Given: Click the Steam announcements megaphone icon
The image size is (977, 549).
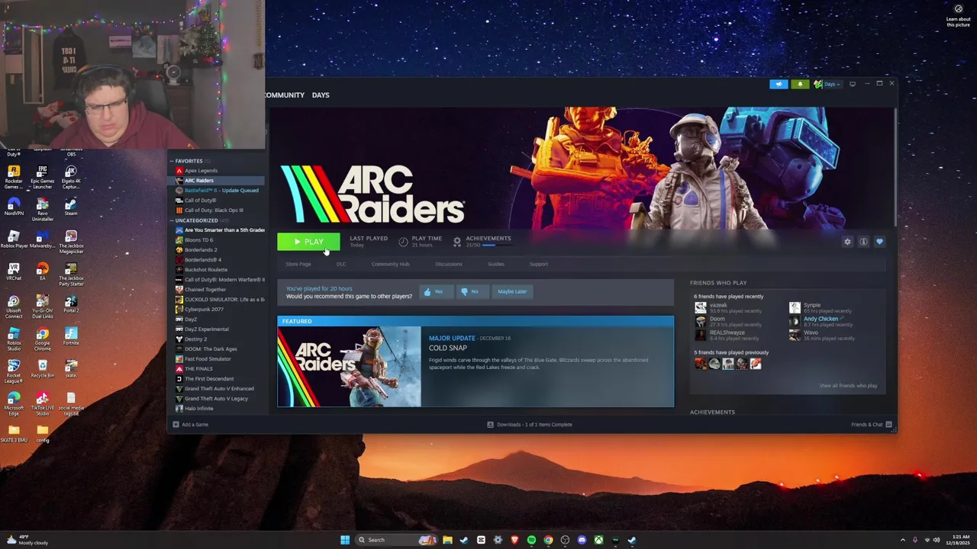Looking at the screenshot, I should [x=779, y=84].
